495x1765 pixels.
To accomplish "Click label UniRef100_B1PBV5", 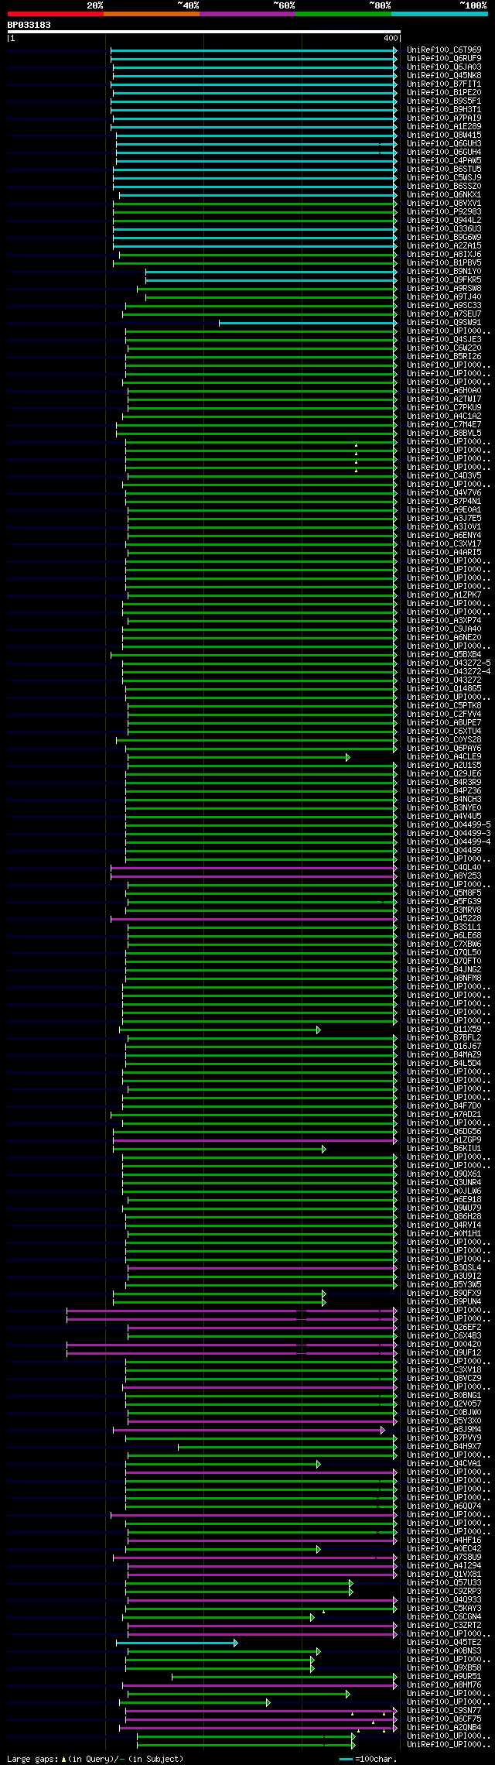I will click(444, 262).
